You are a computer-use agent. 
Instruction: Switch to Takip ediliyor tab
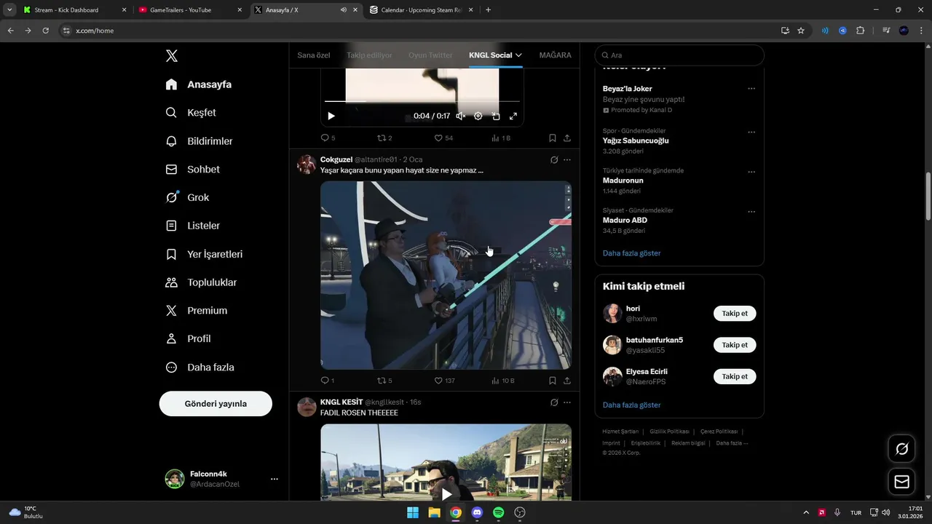(x=369, y=55)
